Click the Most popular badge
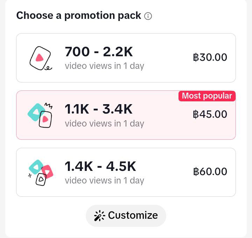This screenshot has width=252, height=238. [207, 96]
